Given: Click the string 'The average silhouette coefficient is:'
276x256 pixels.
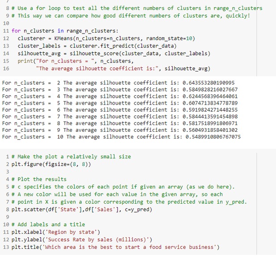Looking at the screenshot, I should point(97,68).
